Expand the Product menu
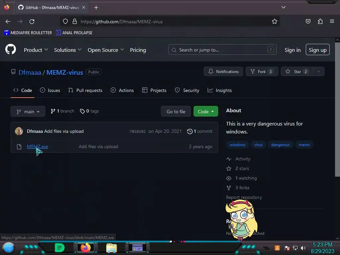Image resolution: width=340 pixels, height=255 pixels. pyautogui.click(x=36, y=50)
